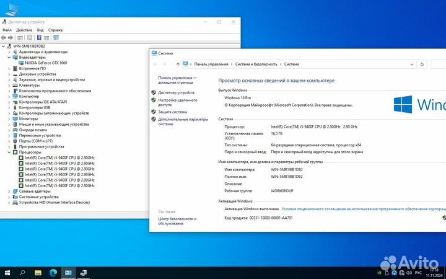Click the Back arrow in Device Manager toolbar

click(x=4, y=38)
